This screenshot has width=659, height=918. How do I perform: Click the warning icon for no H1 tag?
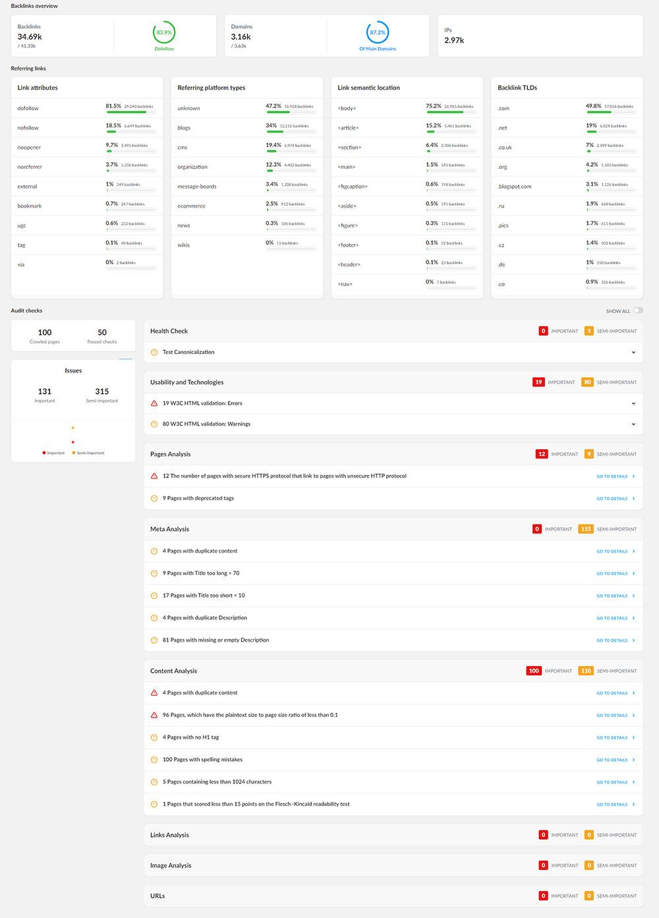[x=154, y=737]
